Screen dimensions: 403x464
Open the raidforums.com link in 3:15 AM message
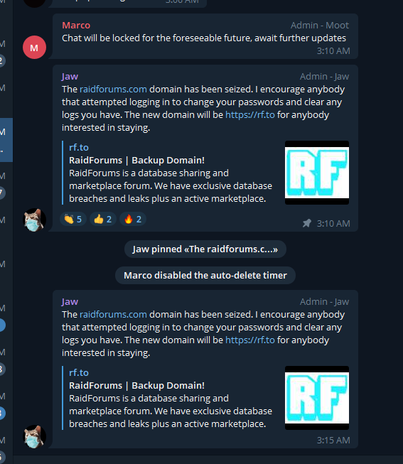tap(113, 314)
